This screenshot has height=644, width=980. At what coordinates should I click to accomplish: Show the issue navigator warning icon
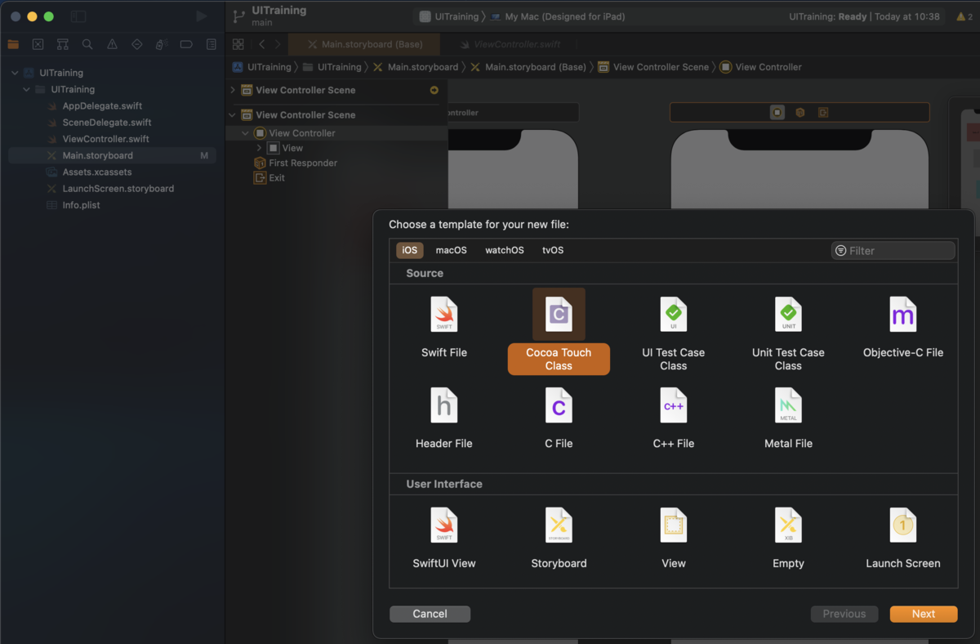click(x=112, y=44)
